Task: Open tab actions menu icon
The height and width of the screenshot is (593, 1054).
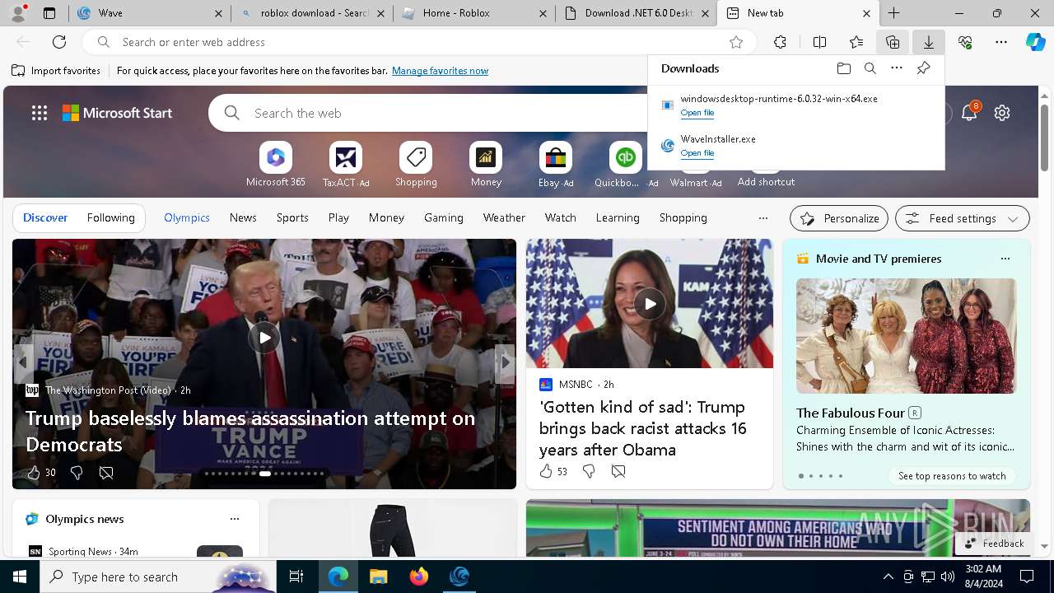Action: 49,13
